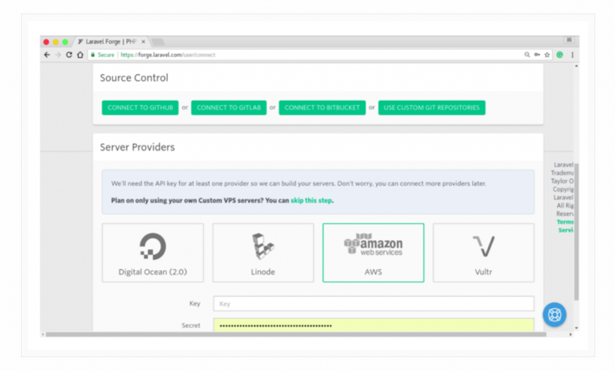Reload the Forge page
The width and height of the screenshot is (615, 371).
coord(69,55)
